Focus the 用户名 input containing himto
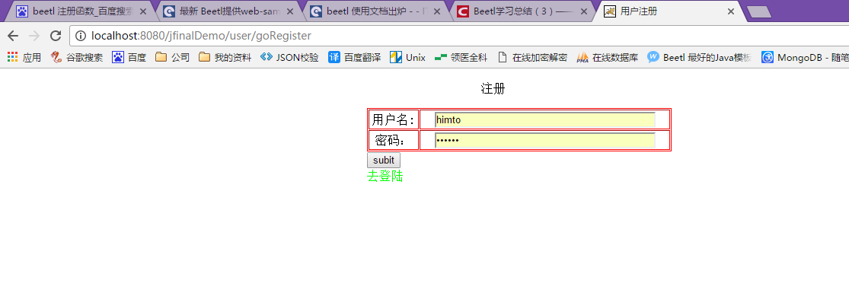The height and width of the screenshot is (299, 849). coord(544,119)
